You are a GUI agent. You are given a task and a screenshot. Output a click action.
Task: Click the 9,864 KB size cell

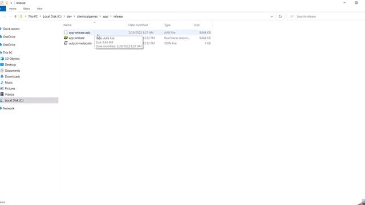[x=205, y=32]
